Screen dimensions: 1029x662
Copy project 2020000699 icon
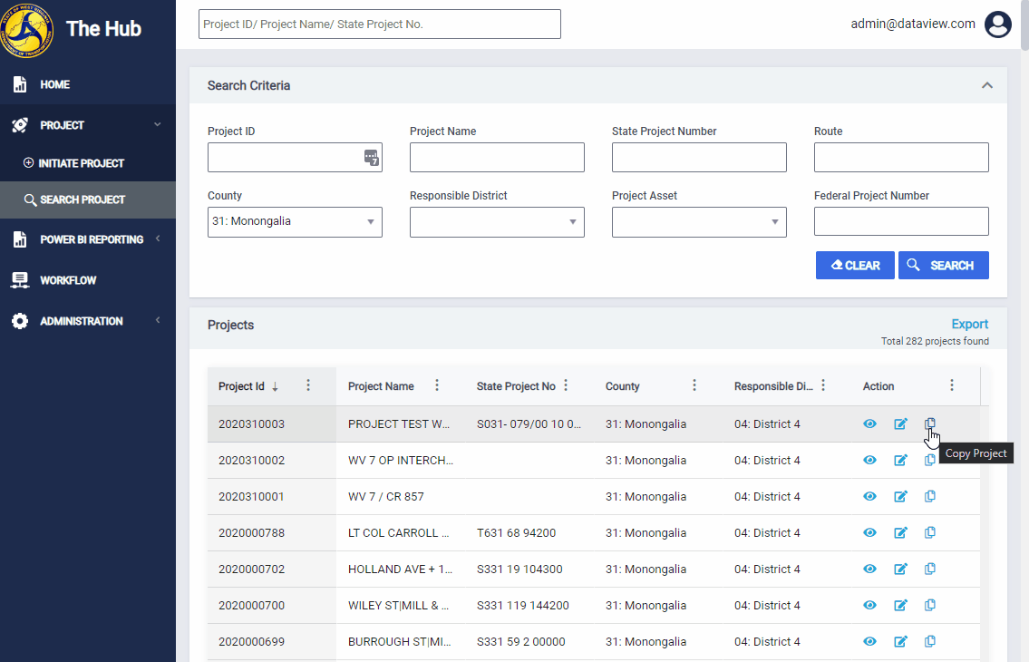coord(930,641)
